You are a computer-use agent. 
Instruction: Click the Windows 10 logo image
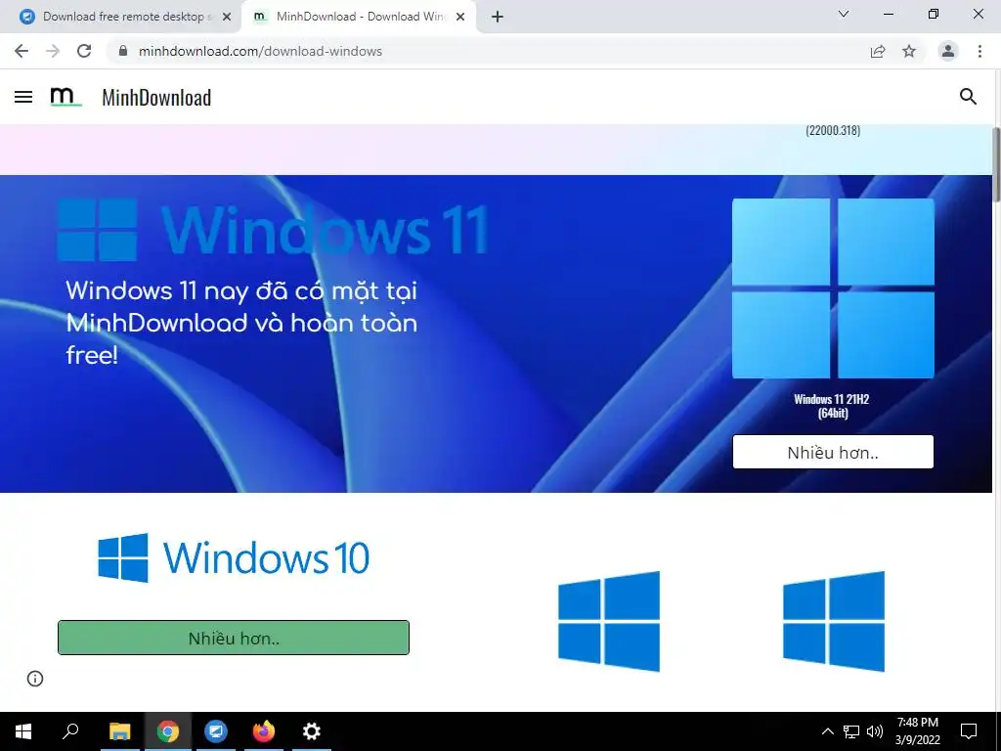[234, 557]
